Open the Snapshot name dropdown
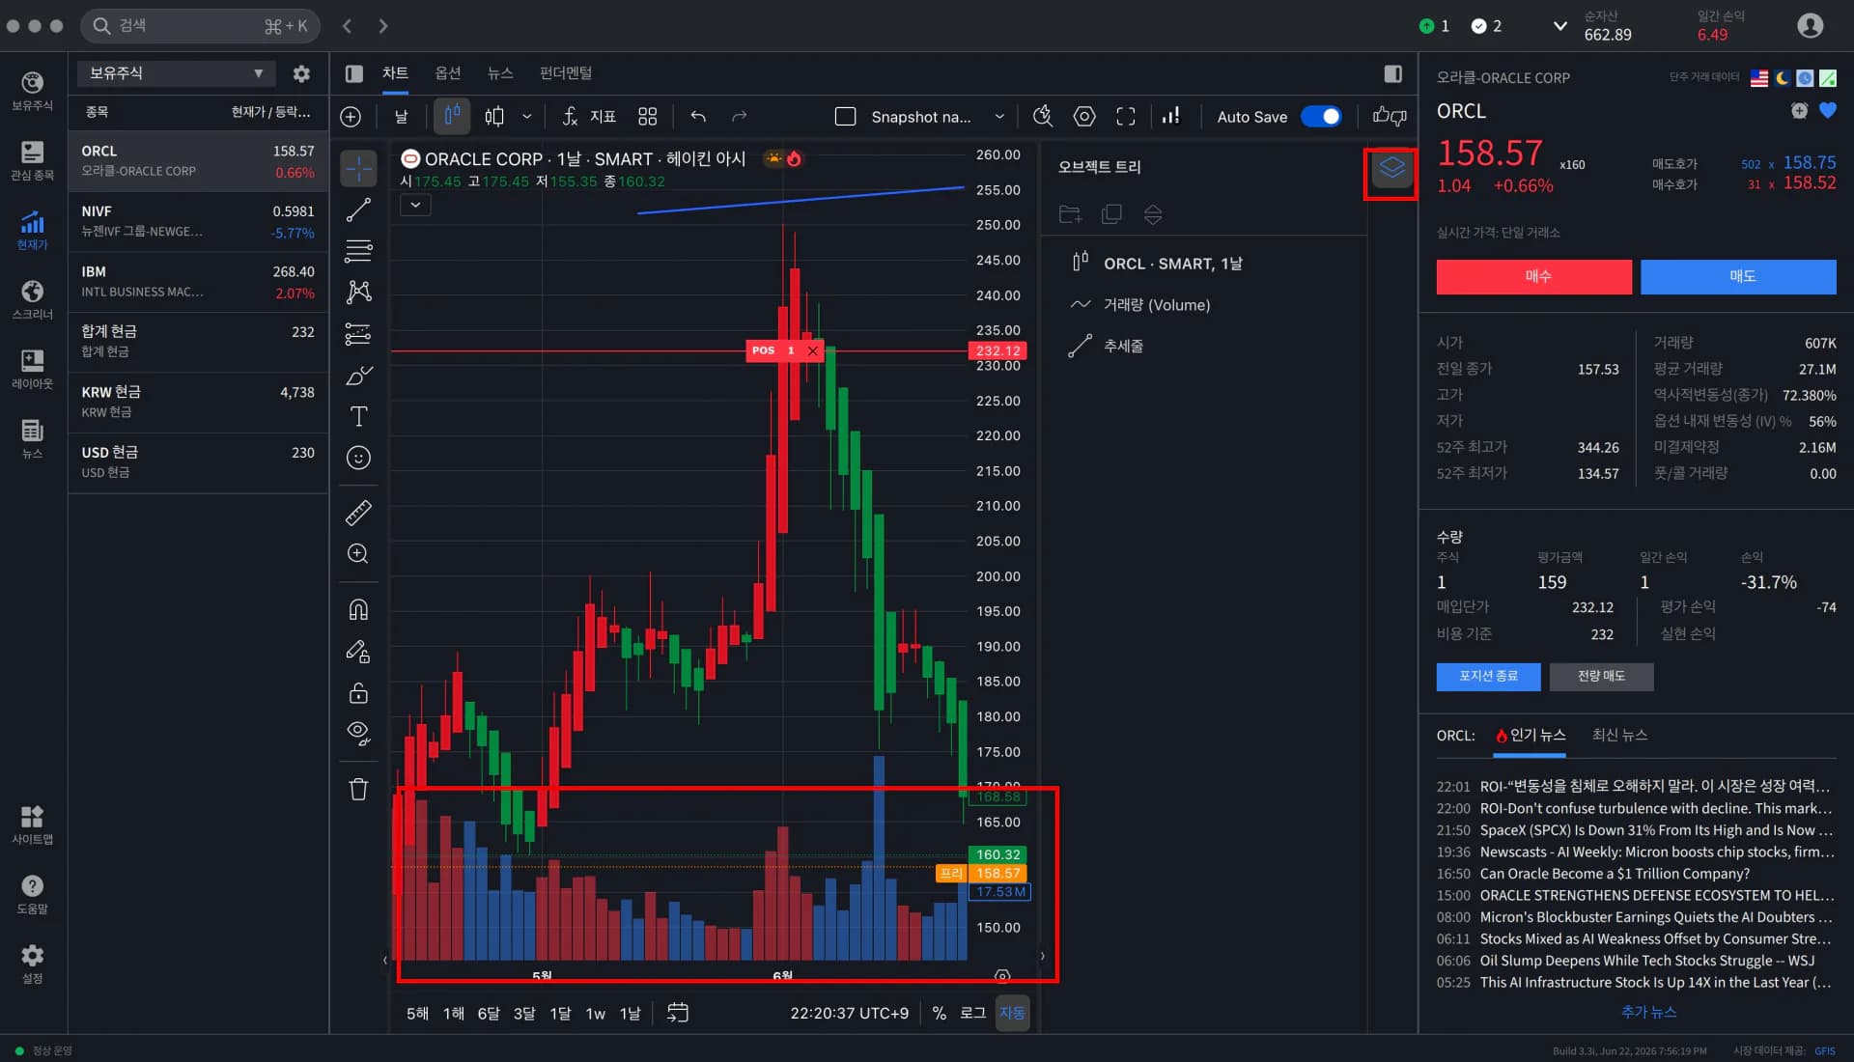This screenshot has width=1854, height=1062. coord(999,117)
